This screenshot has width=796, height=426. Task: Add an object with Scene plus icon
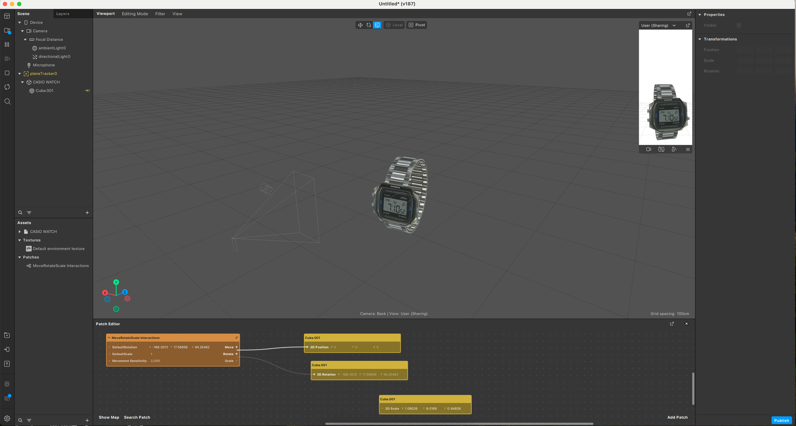(x=87, y=213)
